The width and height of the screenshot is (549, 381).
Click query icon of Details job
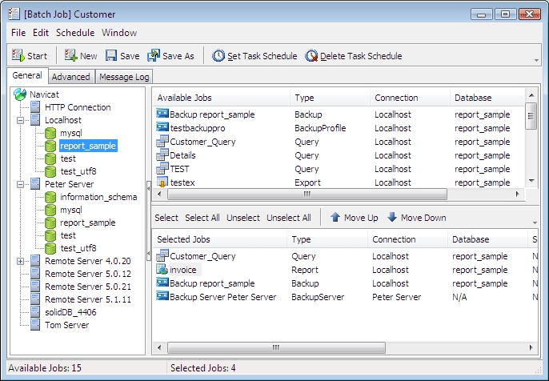(162, 154)
